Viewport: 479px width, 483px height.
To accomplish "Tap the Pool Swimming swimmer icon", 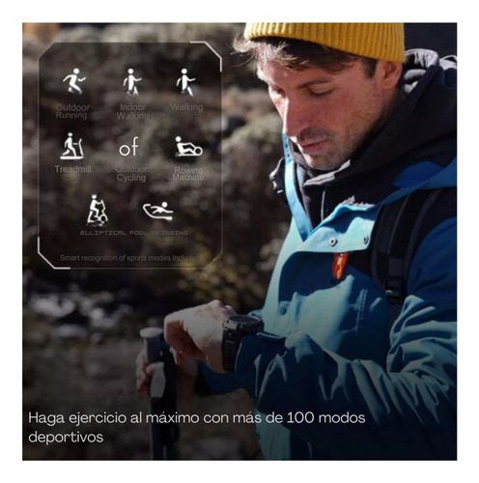I will 158,211.
